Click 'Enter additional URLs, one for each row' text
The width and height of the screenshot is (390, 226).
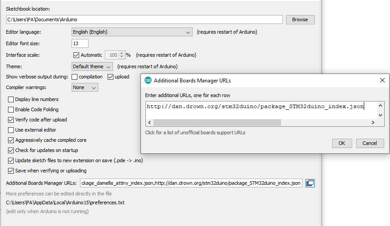click(x=188, y=95)
